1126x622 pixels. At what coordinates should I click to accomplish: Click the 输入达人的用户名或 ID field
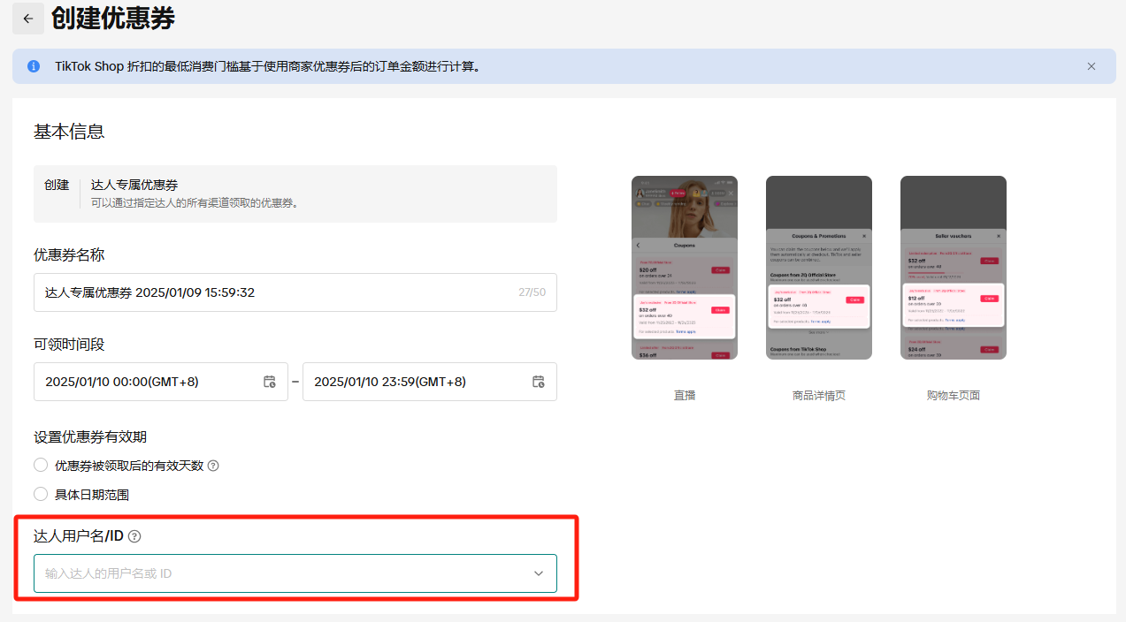265,573
